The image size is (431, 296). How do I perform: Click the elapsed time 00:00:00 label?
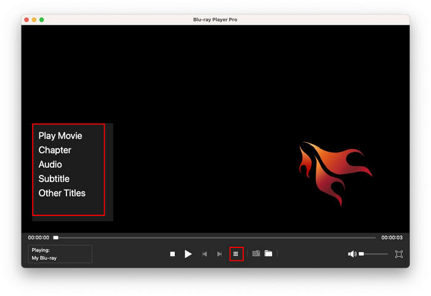point(38,238)
